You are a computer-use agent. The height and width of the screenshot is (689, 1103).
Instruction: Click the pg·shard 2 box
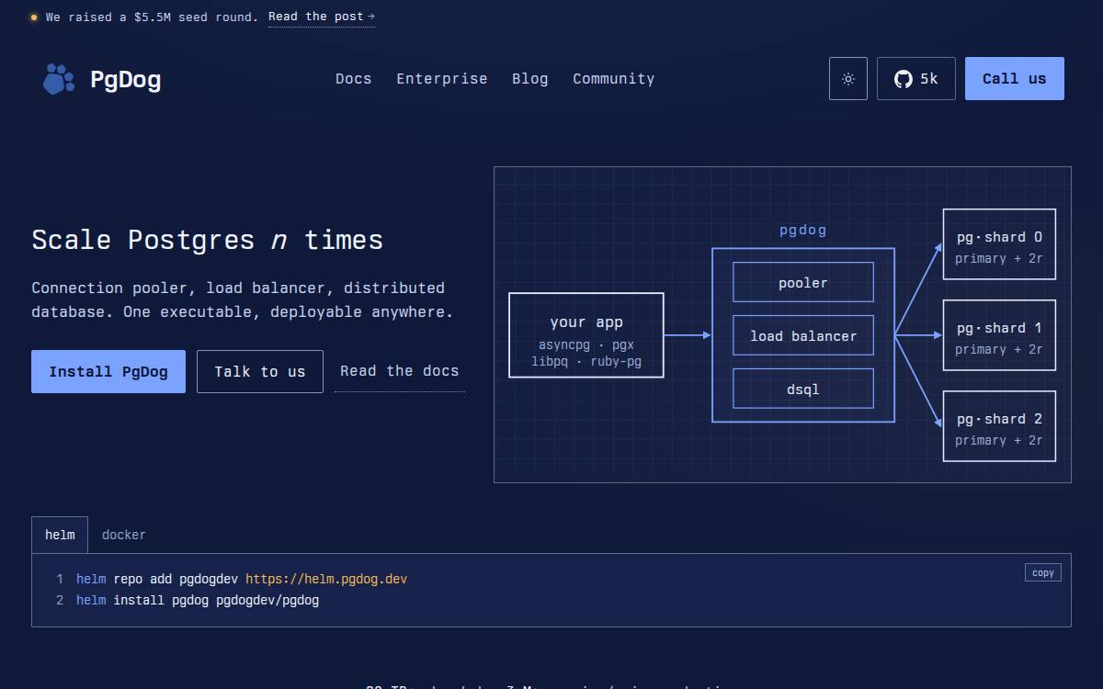(x=999, y=426)
